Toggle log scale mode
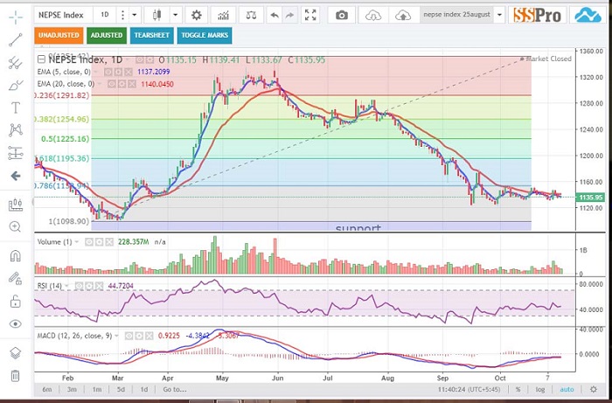 pos(540,389)
